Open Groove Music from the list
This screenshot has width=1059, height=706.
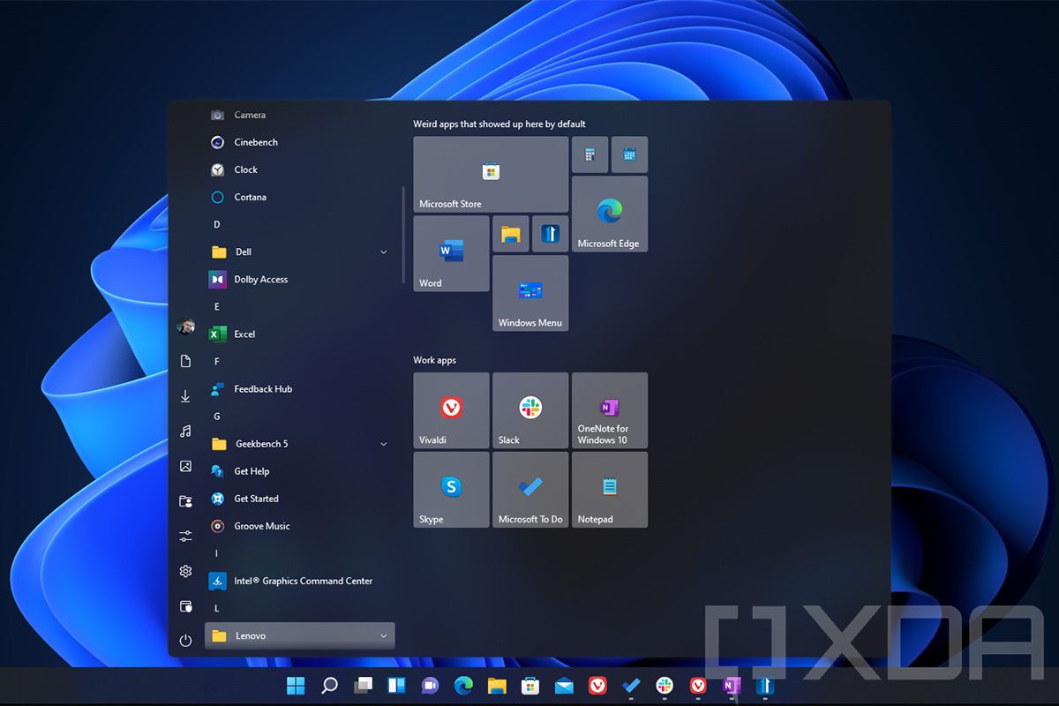click(260, 526)
